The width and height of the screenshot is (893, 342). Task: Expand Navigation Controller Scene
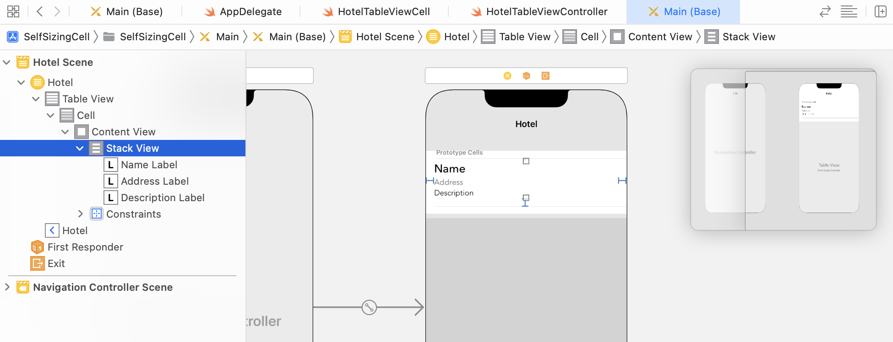click(x=7, y=287)
